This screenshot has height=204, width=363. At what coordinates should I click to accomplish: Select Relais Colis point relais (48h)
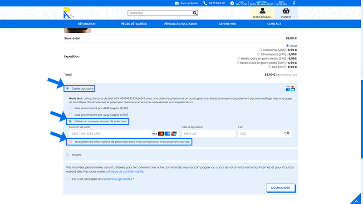pos(238,63)
